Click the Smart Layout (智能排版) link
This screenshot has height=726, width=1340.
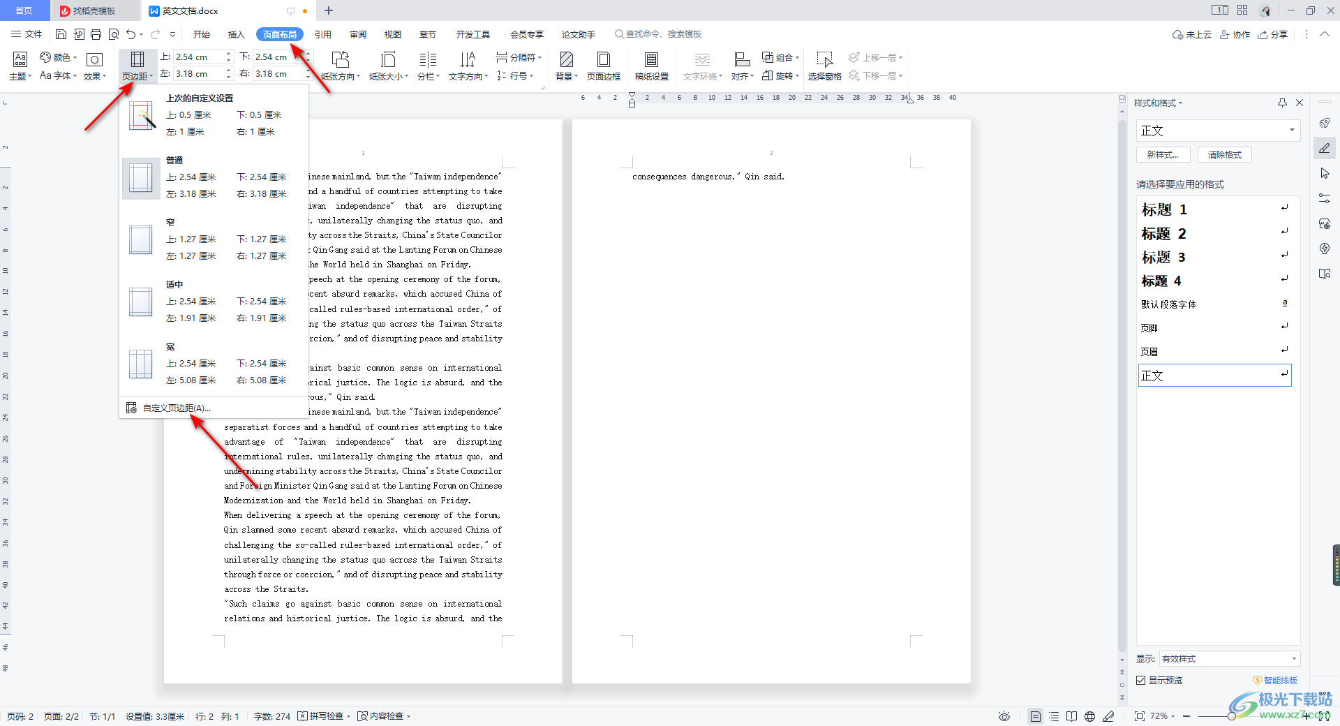(1275, 680)
